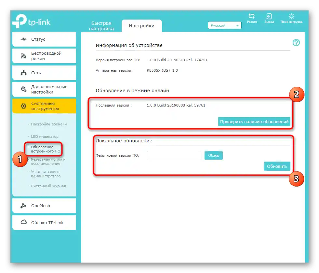Click firmware version 1.0.0 Build 20190513 text
This screenshot has height=273, width=319.
[x=177, y=60]
